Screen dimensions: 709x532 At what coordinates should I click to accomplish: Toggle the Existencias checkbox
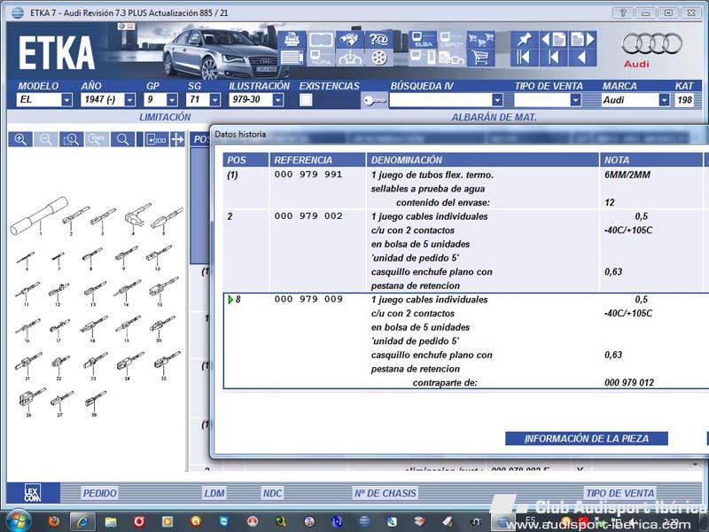click(x=306, y=100)
